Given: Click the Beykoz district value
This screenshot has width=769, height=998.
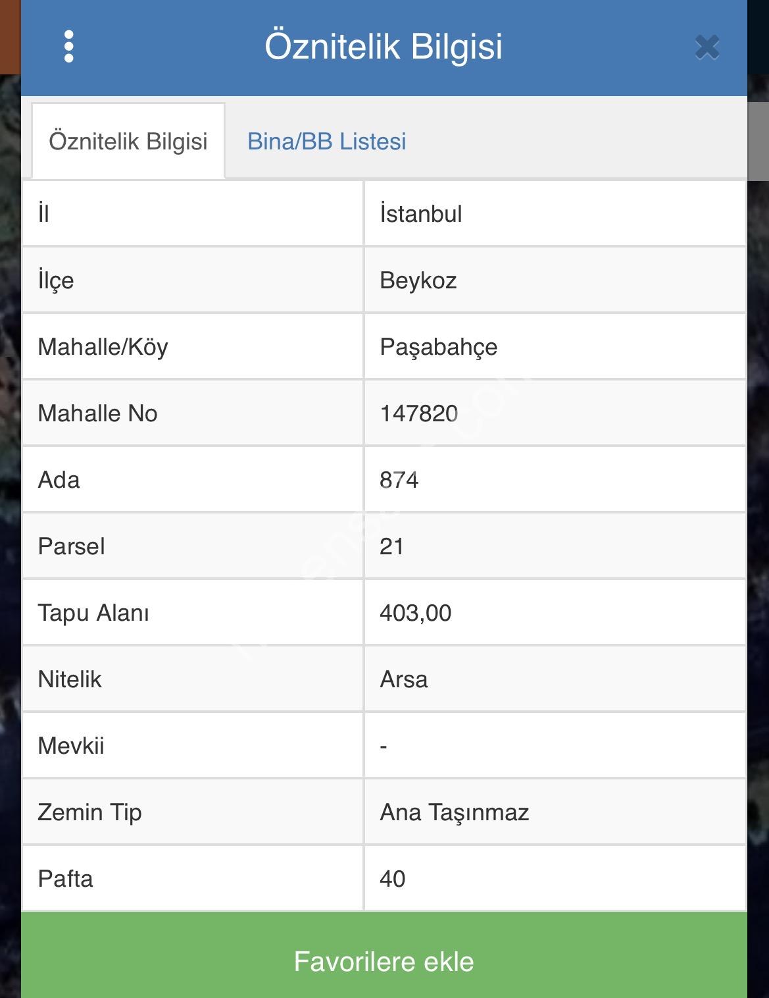Looking at the screenshot, I should [418, 280].
